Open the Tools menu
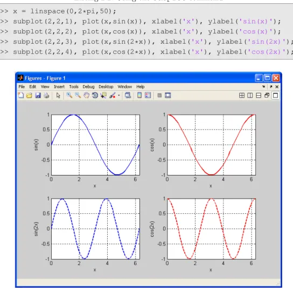Screen dimensions: 293x288 click(74, 87)
